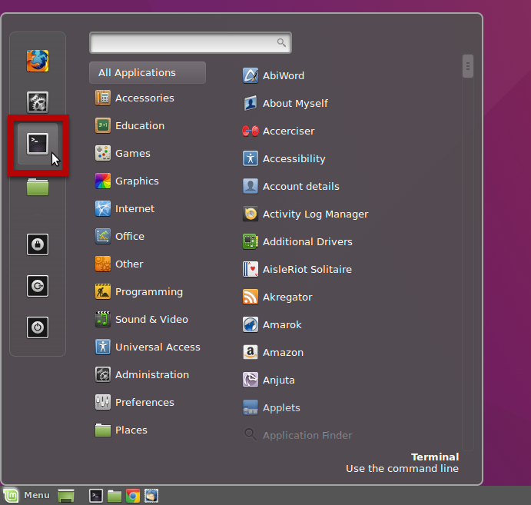Open System Settings gear icon in favorites
The image size is (531, 505).
click(38, 102)
